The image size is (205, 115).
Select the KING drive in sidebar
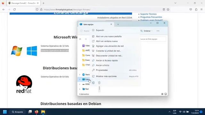pyautogui.click(x=86, y=84)
